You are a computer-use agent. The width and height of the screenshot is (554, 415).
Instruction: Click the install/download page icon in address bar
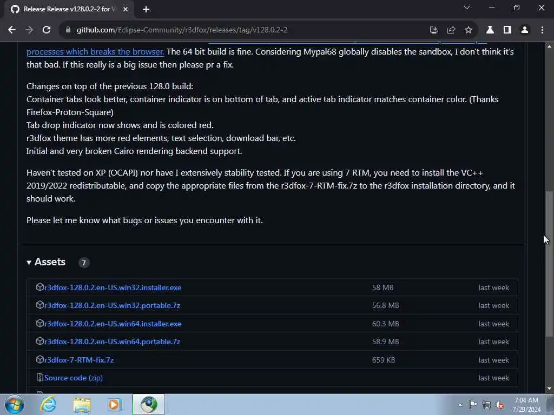click(x=433, y=30)
